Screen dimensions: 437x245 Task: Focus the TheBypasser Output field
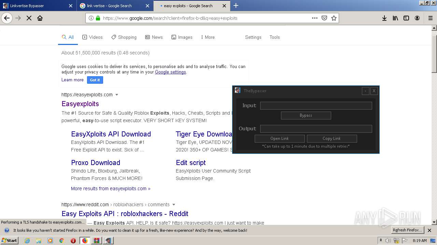[316, 129]
